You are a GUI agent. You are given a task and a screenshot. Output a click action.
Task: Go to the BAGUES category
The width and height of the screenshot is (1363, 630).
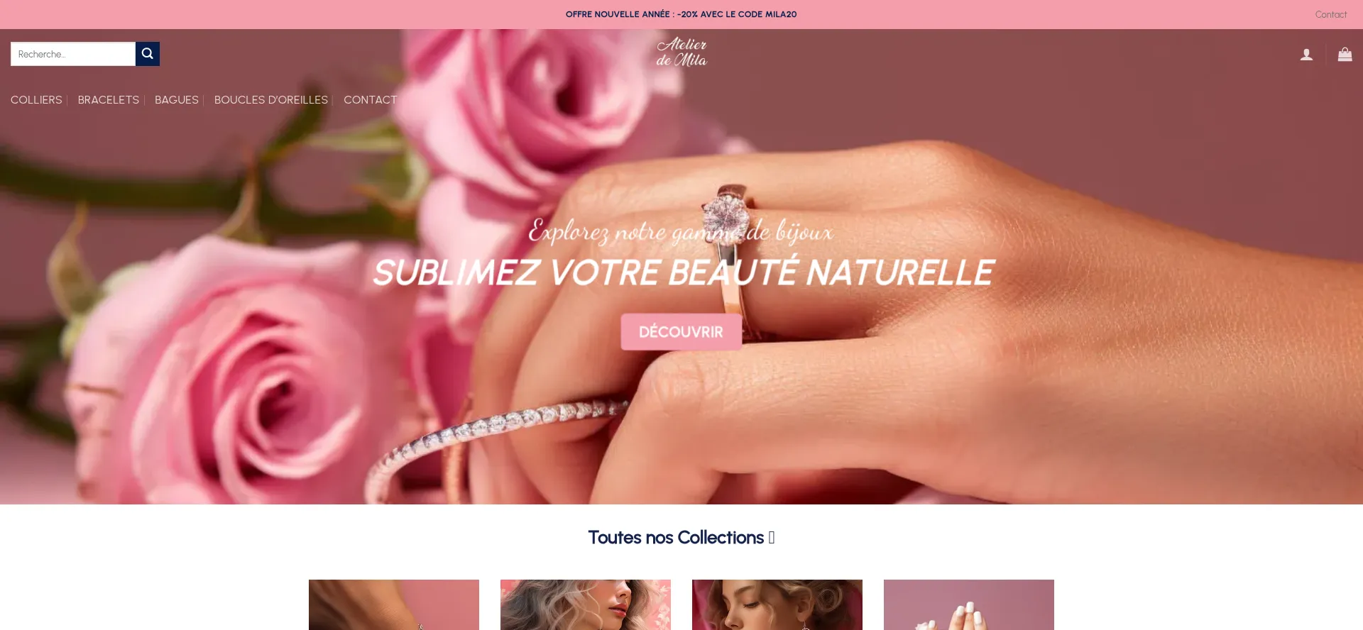[x=177, y=100]
